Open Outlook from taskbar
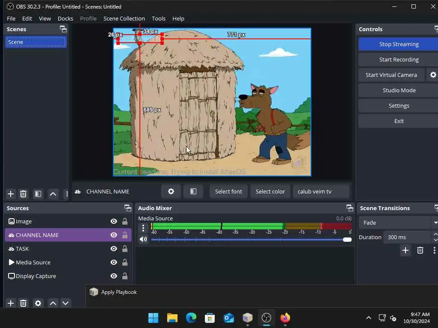The width and height of the screenshot is (438, 328). point(229,318)
